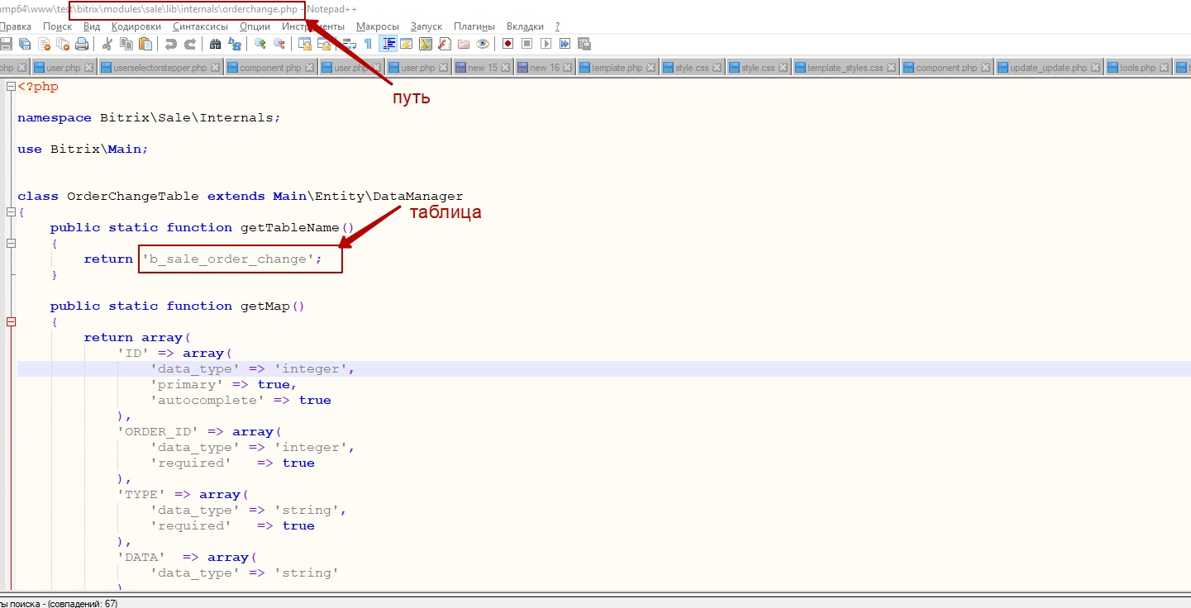Show the Function List panel icon

(x=445, y=44)
